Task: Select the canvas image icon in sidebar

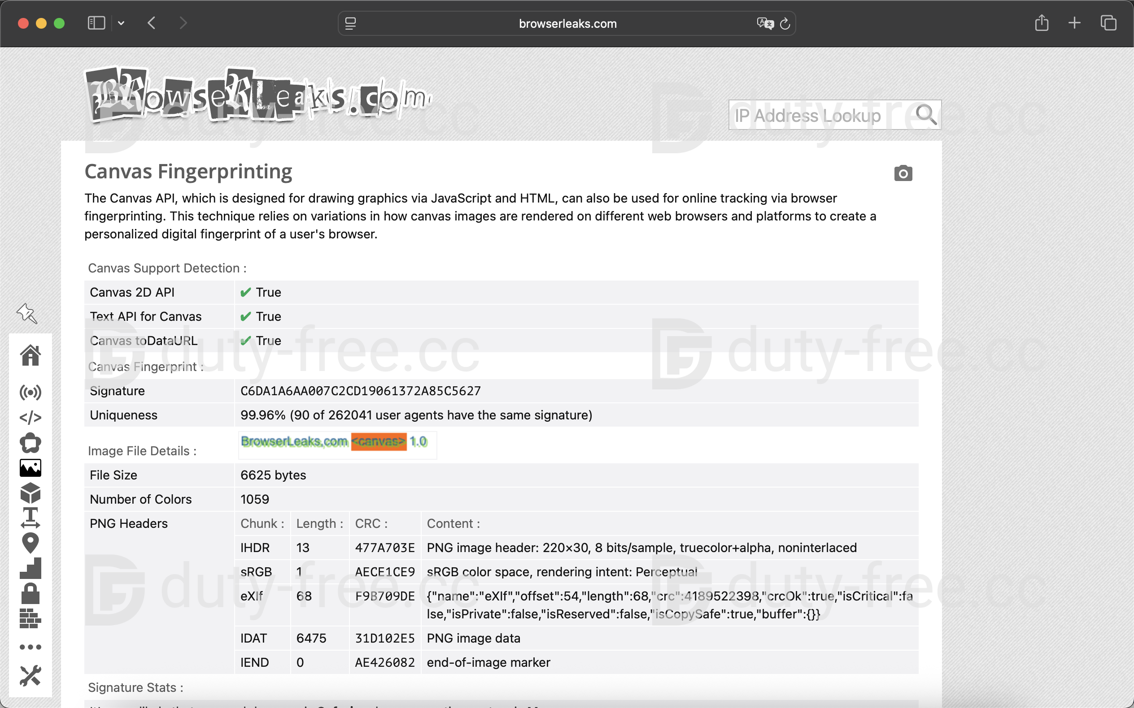Action: [31, 468]
